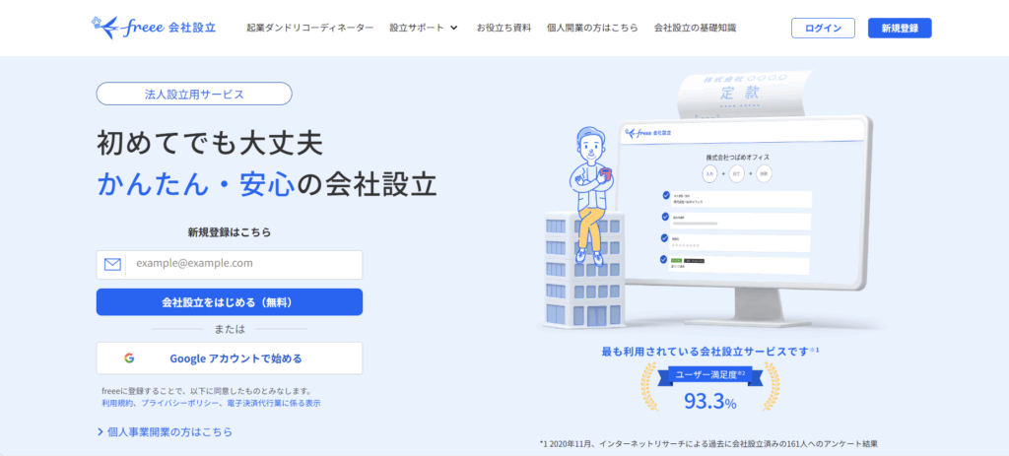Click the ログイン button
1009x456 pixels.
click(823, 29)
